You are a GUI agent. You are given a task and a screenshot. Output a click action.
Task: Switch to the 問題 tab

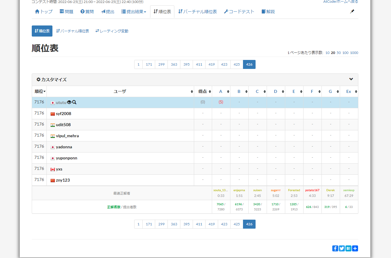click(x=66, y=11)
